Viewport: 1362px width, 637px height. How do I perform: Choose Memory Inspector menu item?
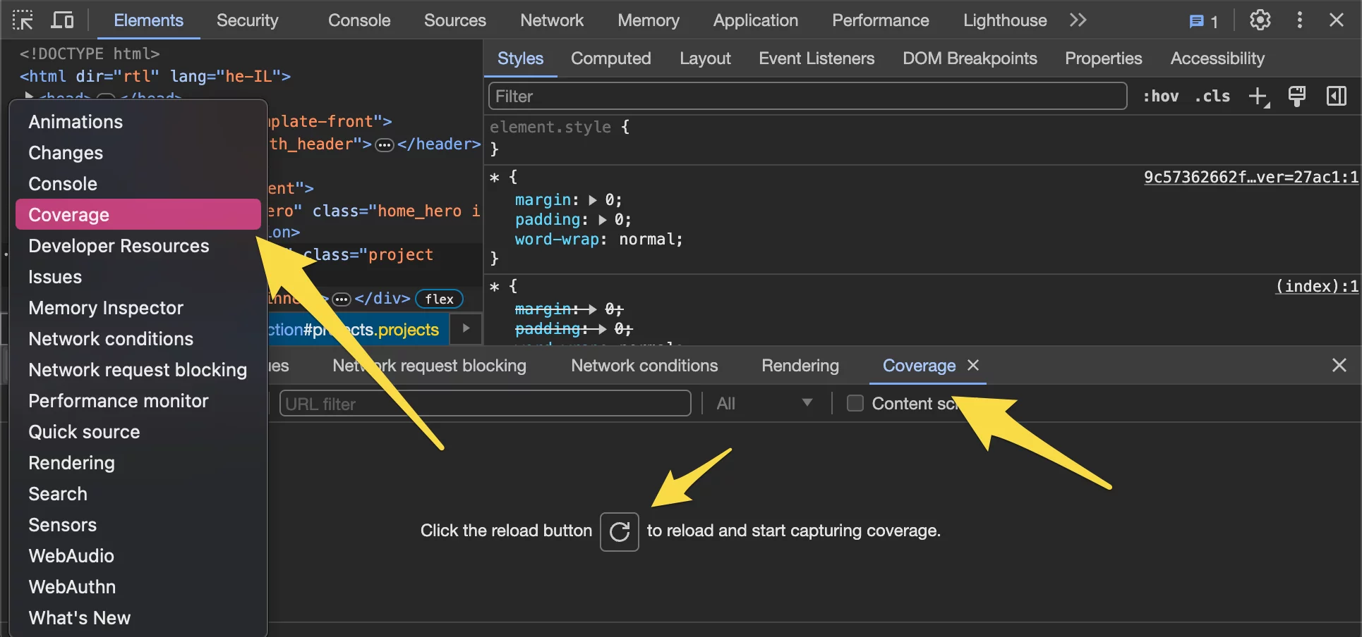pos(138,308)
